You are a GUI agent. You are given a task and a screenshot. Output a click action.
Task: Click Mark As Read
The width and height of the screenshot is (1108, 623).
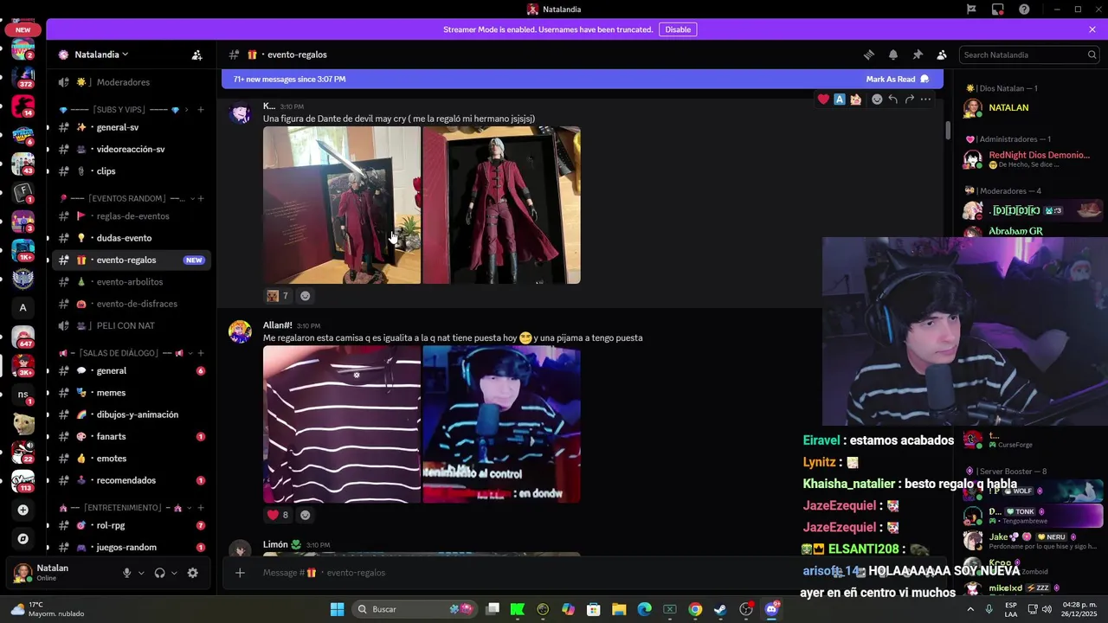tap(898, 79)
